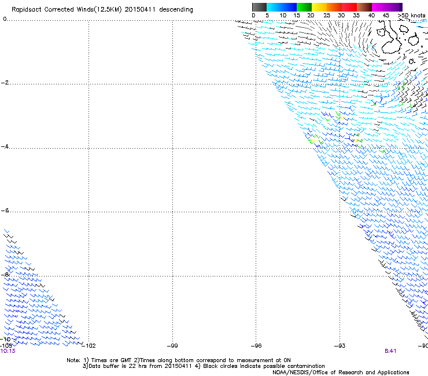This screenshot has height=376, width=428.
Task: Click the latitude label '0' at top
Action: [5, 19]
